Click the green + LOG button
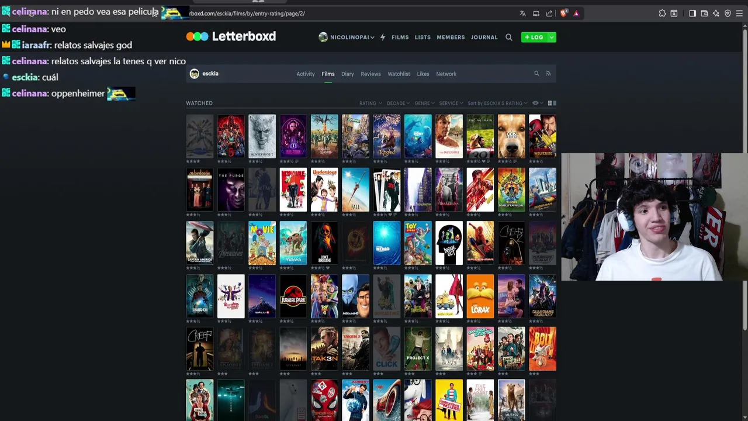This screenshot has height=421, width=748. [534, 37]
